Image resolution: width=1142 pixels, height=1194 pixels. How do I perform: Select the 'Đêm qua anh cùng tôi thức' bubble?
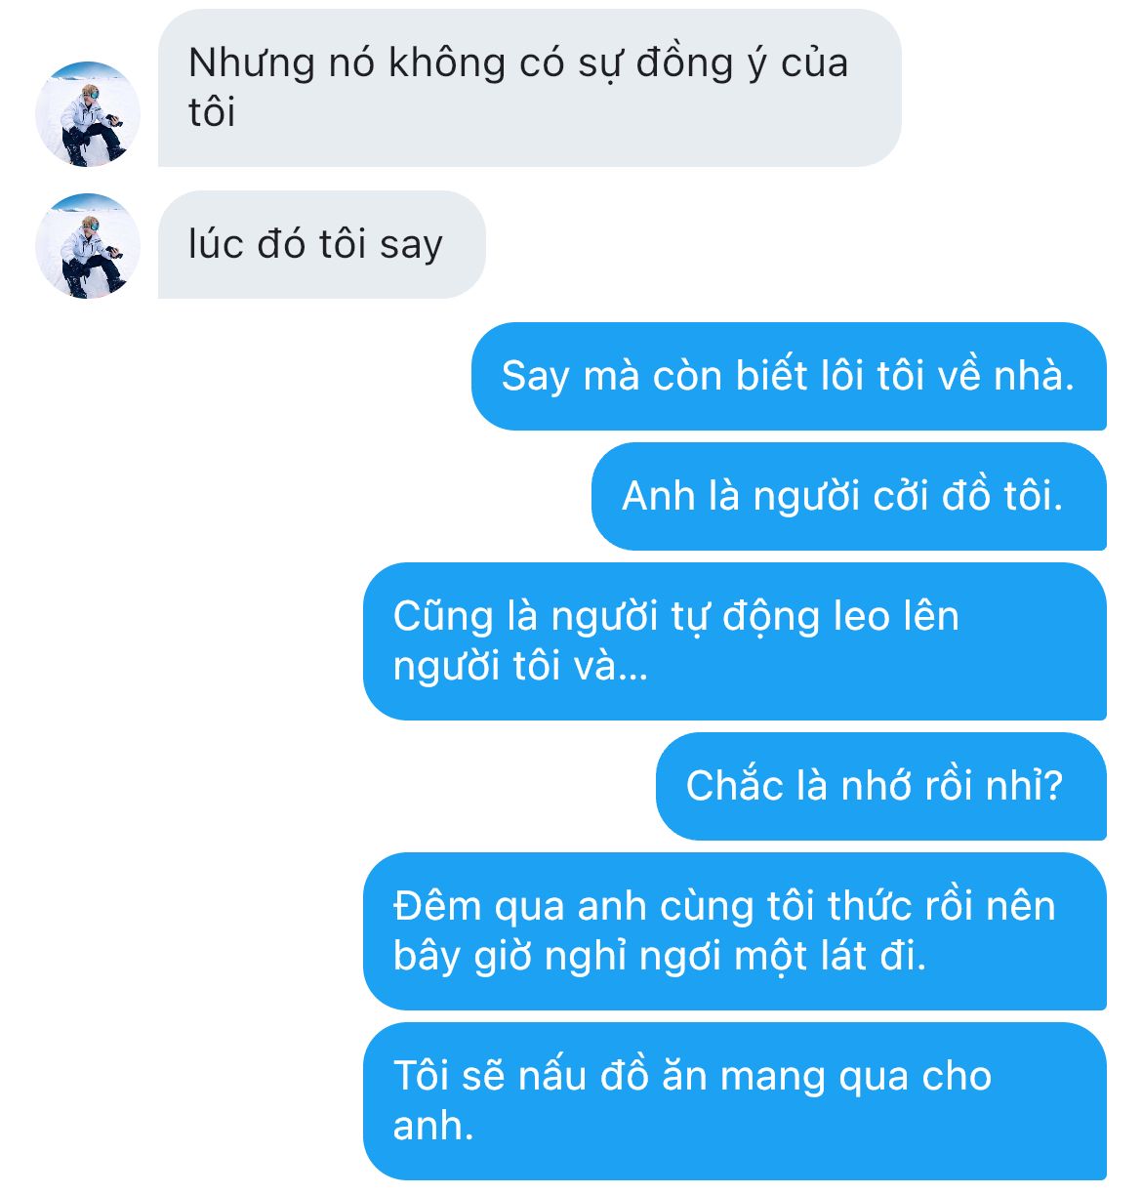(x=735, y=931)
